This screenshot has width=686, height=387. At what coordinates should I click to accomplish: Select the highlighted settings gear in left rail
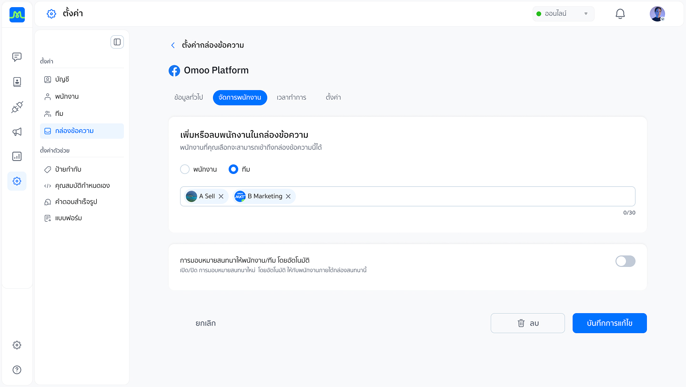pyautogui.click(x=17, y=181)
